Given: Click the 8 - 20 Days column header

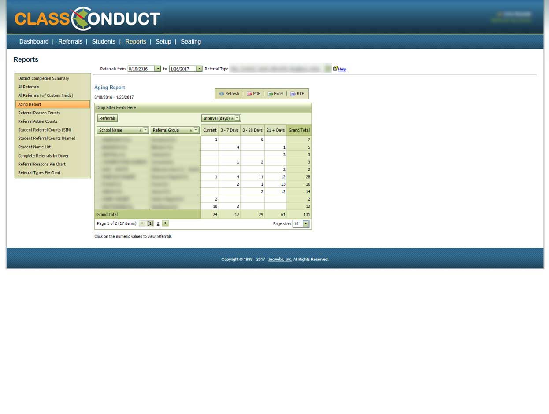Looking at the screenshot, I should click(x=252, y=130).
